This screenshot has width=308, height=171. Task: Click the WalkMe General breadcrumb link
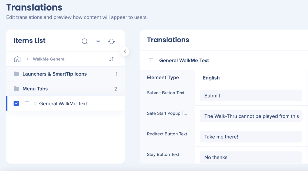click(49, 59)
